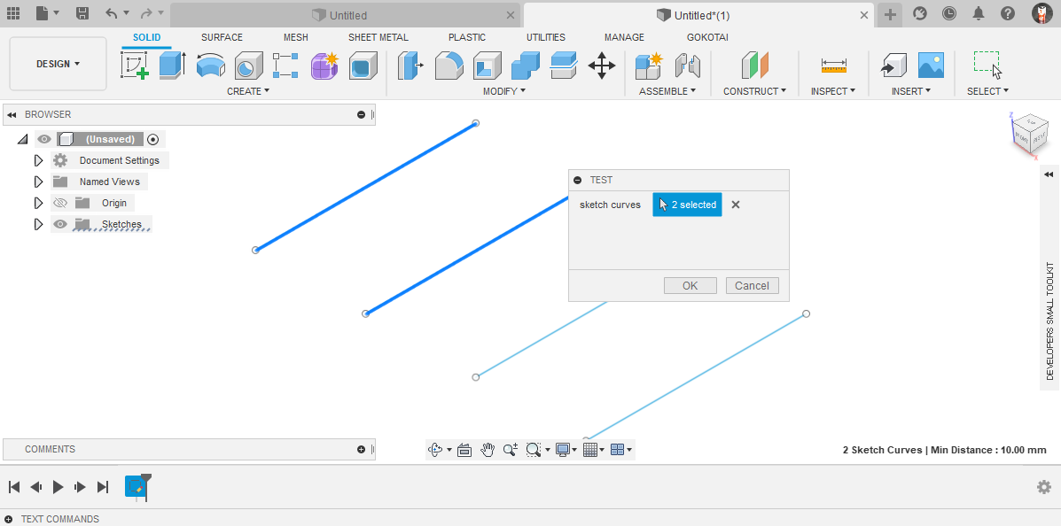Switch to the Plastic tab
Screen dimensions: 1061x526
point(467,37)
